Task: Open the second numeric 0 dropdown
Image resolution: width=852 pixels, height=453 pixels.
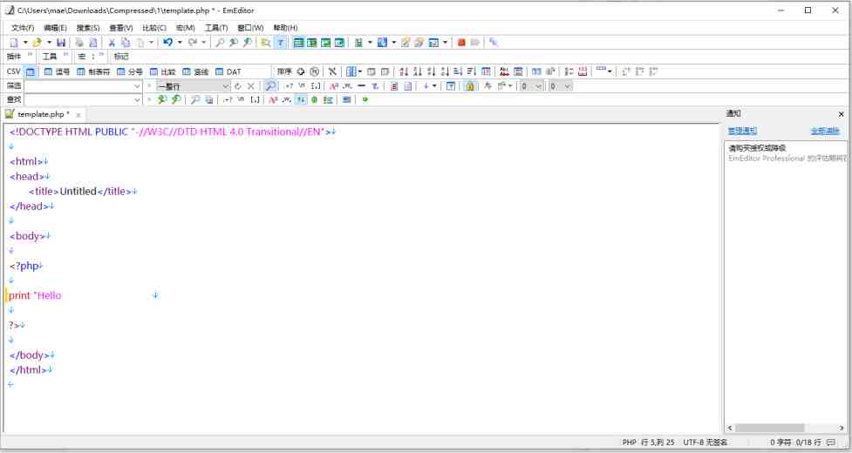Action: (568, 86)
